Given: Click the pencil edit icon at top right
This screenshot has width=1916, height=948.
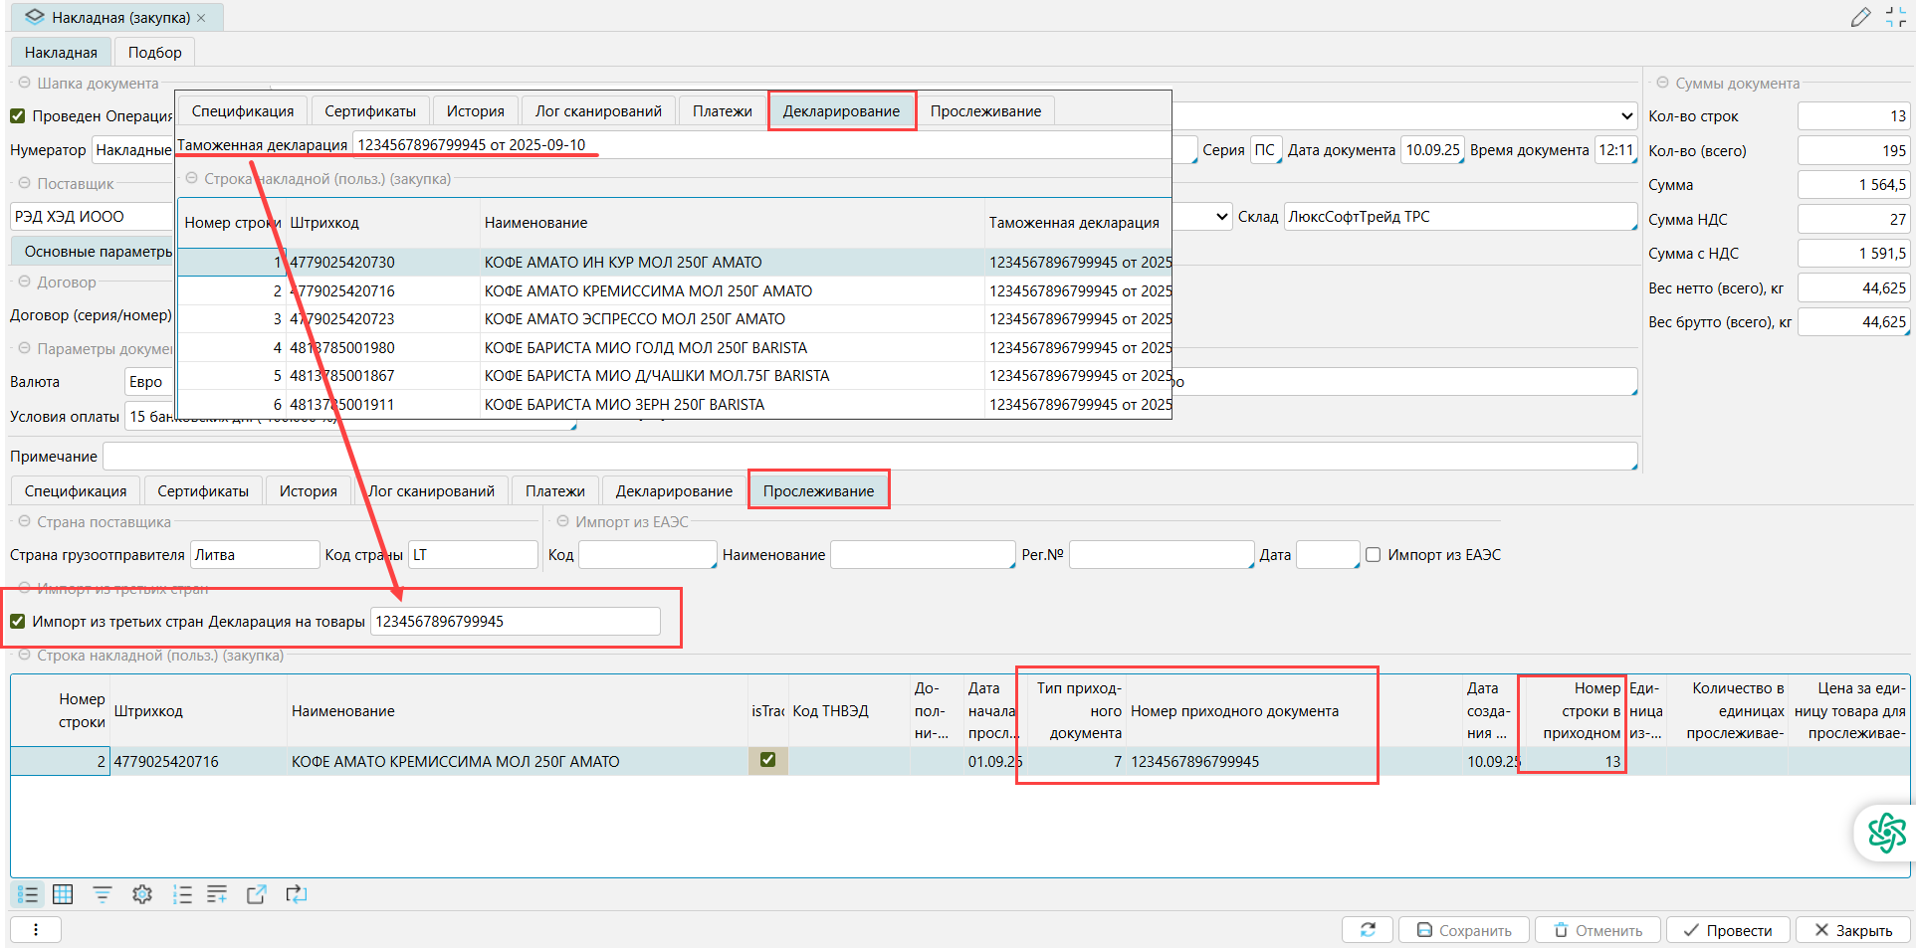Looking at the screenshot, I should (1859, 18).
